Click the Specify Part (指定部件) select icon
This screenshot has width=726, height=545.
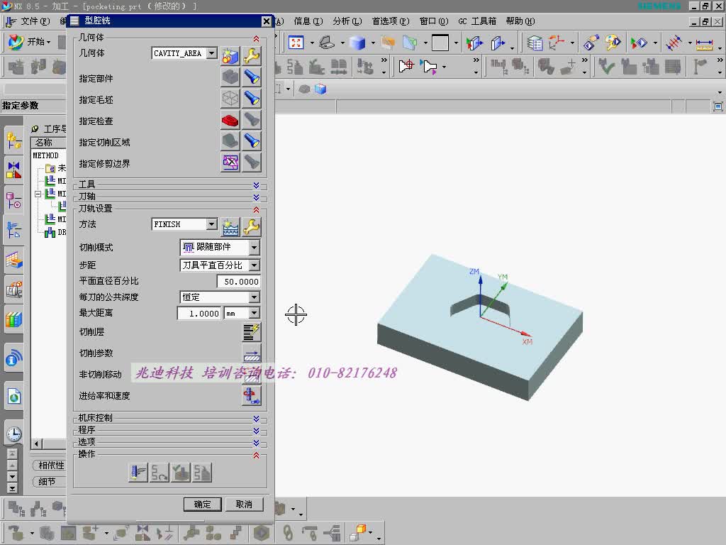pyautogui.click(x=230, y=77)
